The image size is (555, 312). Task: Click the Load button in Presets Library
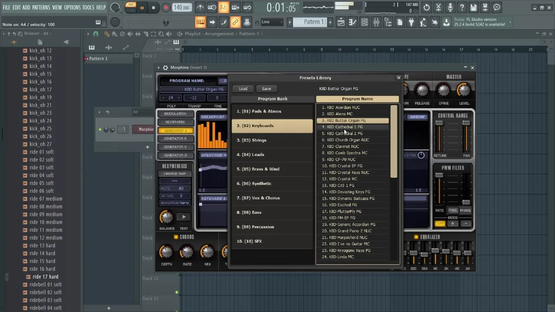(243, 89)
